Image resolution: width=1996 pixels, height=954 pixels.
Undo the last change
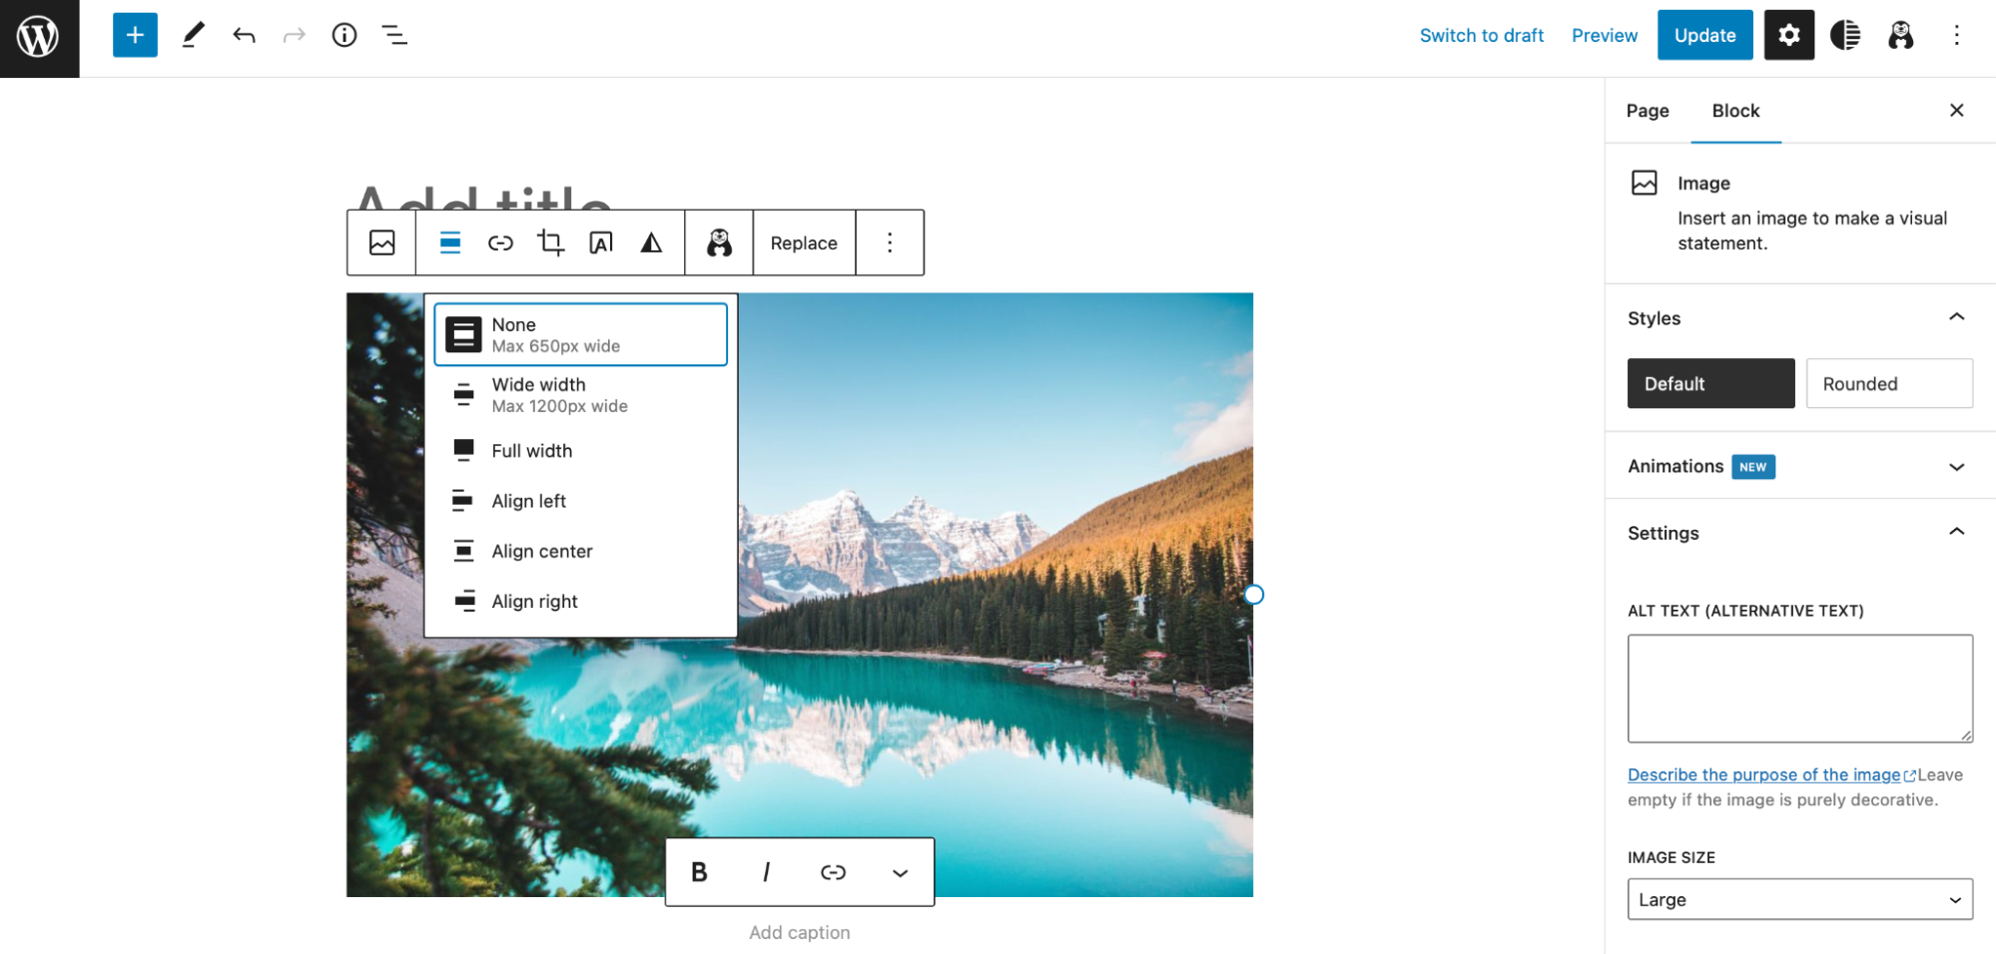coord(244,36)
